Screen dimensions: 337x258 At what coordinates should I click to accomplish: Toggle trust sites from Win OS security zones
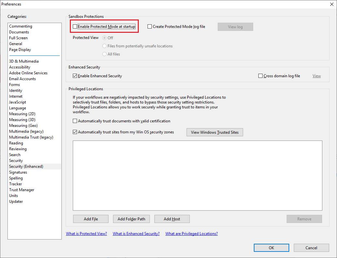75,132
